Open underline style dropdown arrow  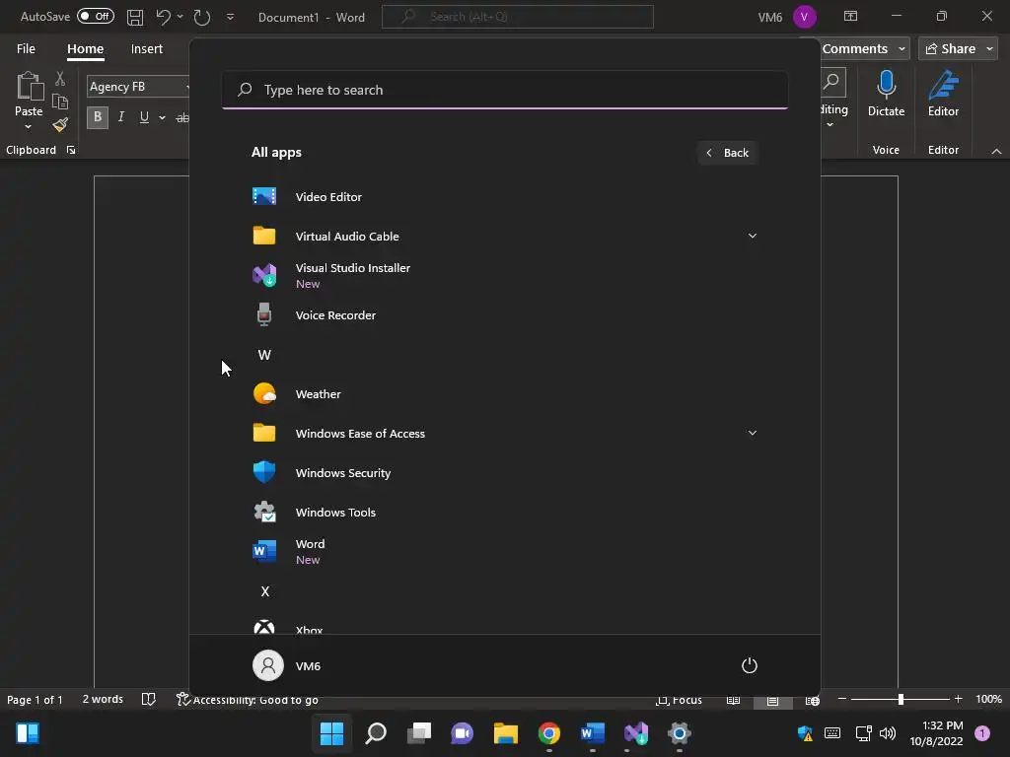pyautogui.click(x=163, y=117)
